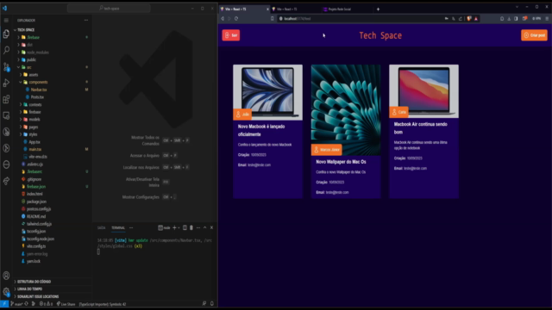Open new terminal profile dropdown arrow
552x310 pixels.
(x=179, y=227)
